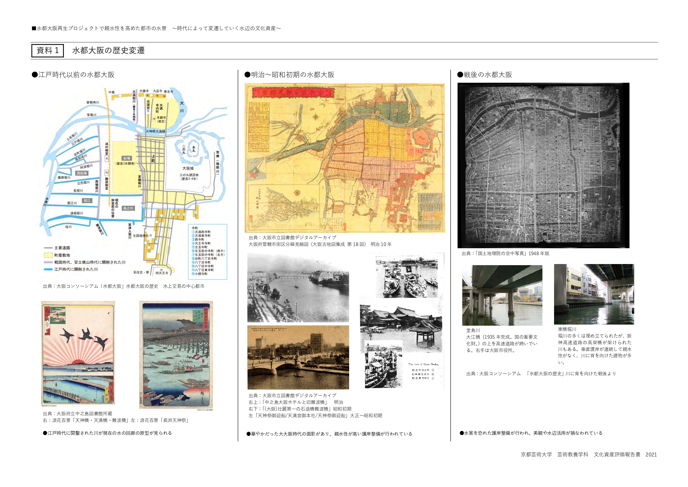Screen dimensions: 688x487
Task: Click the Meiji 10 yellow city map
Action: (345, 158)
